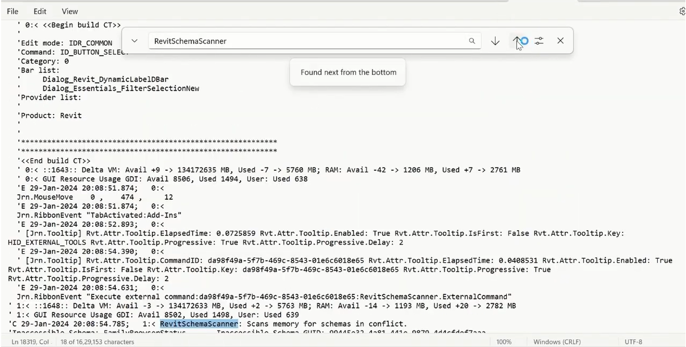Click the Jrn.MouseMove line
Viewport: 686px width, 347px height.
pyautogui.click(x=95, y=197)
